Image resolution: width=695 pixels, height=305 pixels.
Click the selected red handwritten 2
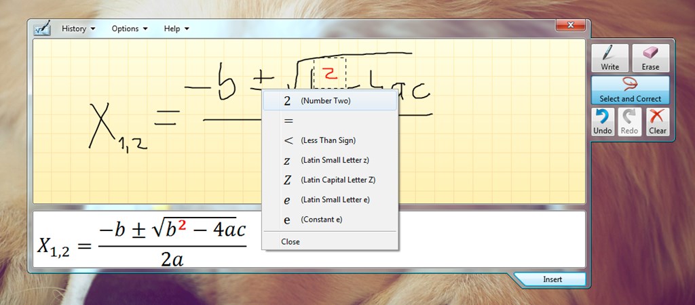point(329,73)
